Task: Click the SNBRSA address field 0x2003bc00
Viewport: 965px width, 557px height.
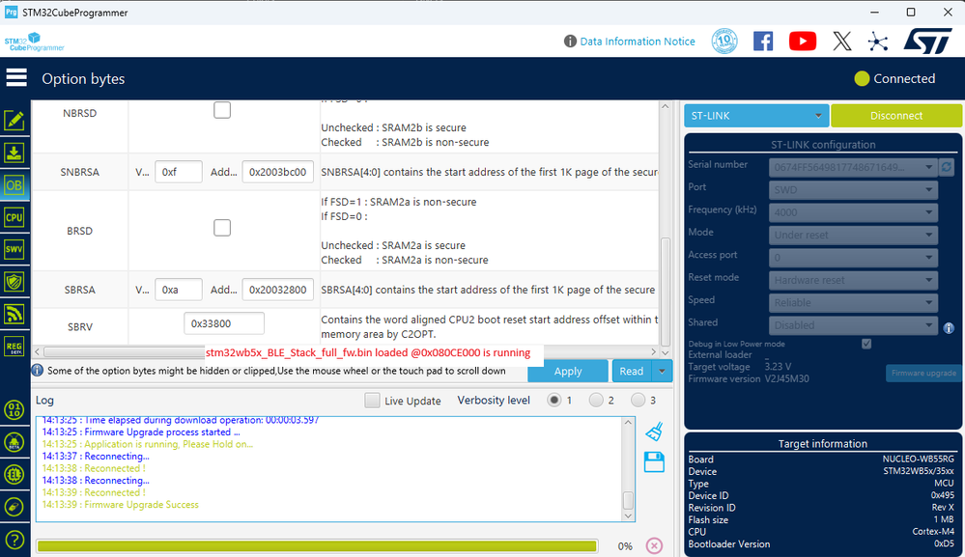Action: 277,172
